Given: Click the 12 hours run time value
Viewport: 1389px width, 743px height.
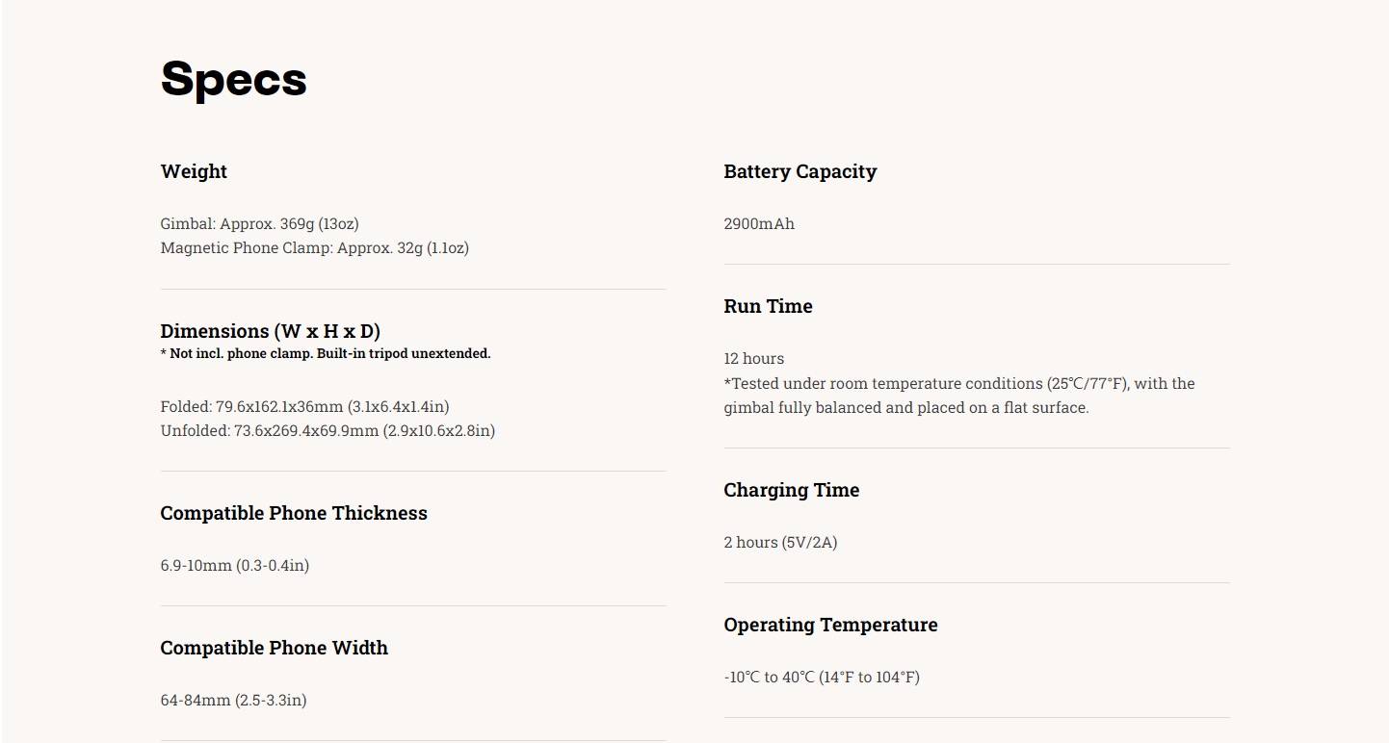Looking at the screenshot, I should 753,358.
